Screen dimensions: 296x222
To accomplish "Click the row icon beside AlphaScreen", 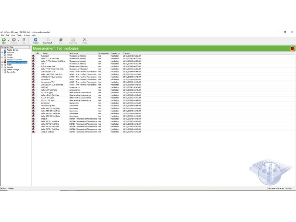I will tap(33, 103).
